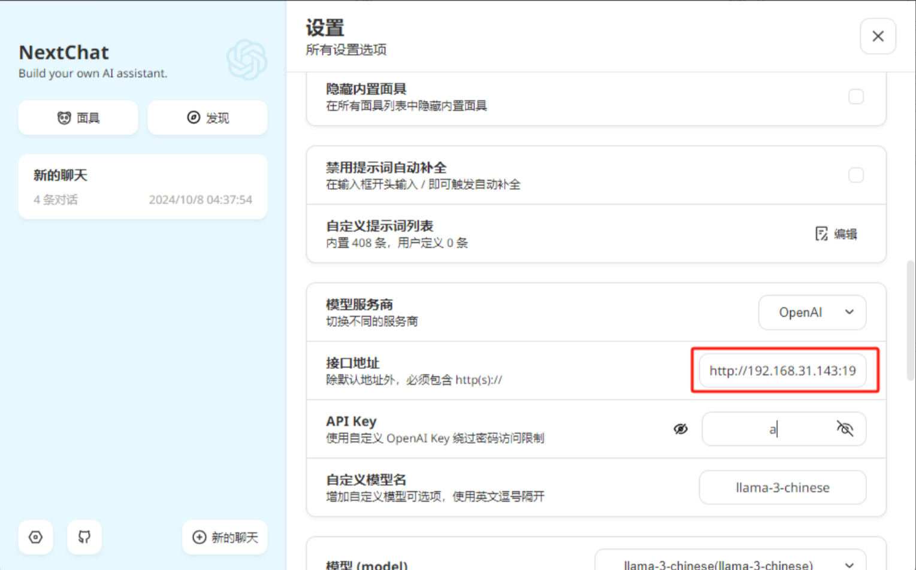Open settings via the bottom-left gear icon
Screen dimensions: 916x570
[x=35, y=537]
